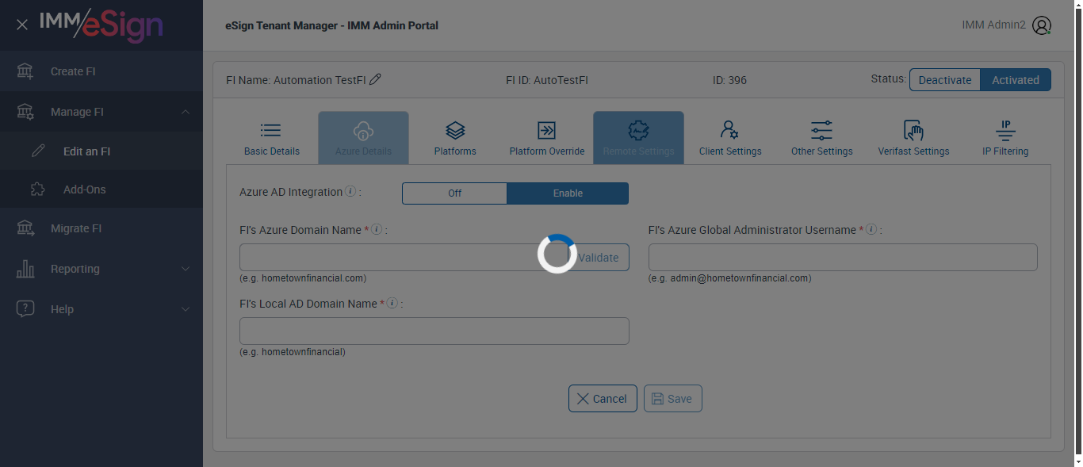
Task: Select Edit an FI in sidebar
Action: (101, 151)
